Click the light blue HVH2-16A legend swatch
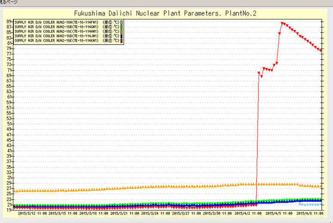The width and height of the screenshot is (333, 223). [x=122, y=22]
